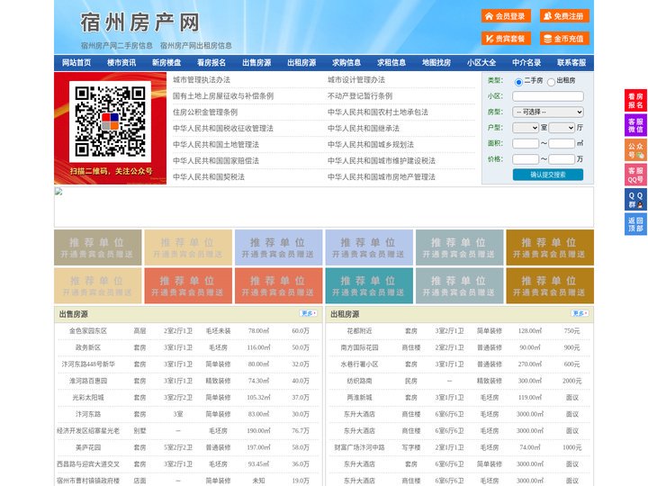Click 更多 in 出租房源 header

point(580,314)
